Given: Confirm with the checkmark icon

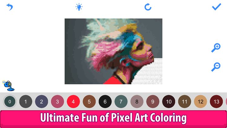Looking at the screenshot, I should pyautogui.click(x=217, y=7).
